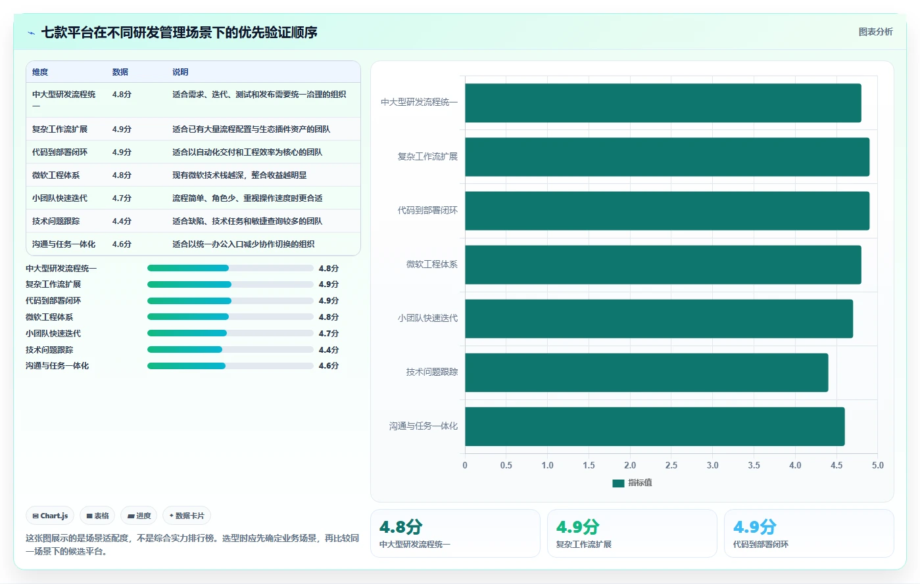Click the 图表分析 label in header
This screenshot has width=920, height=584.
click(x=875, y=32)
